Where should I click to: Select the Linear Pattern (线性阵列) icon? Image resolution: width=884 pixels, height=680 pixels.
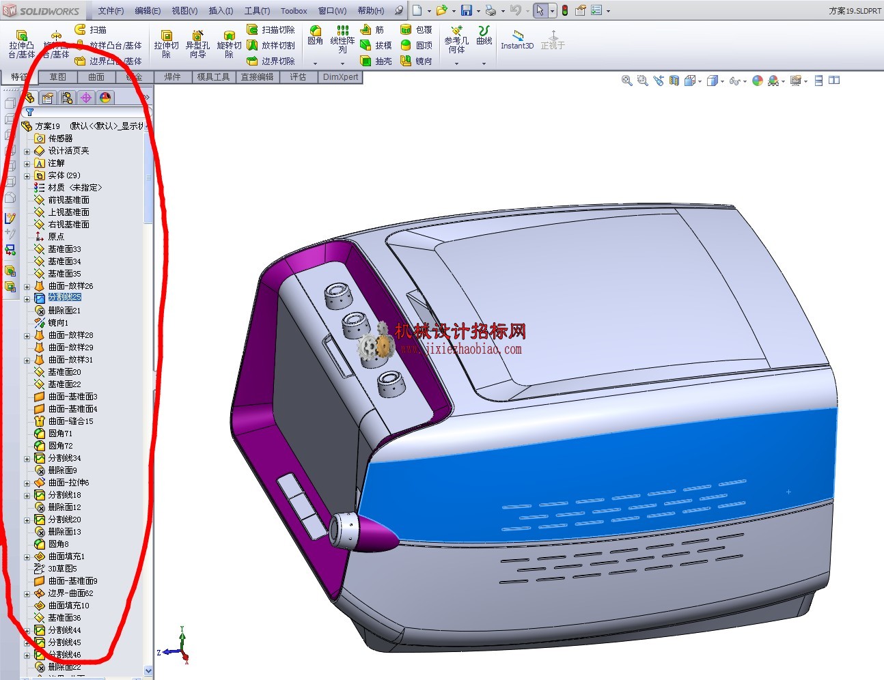pos(342,31)
